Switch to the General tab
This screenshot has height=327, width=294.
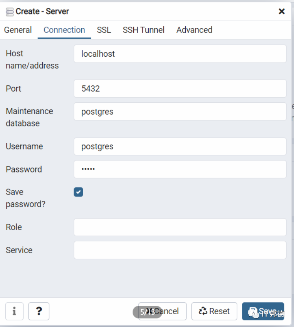coord(18,30)
